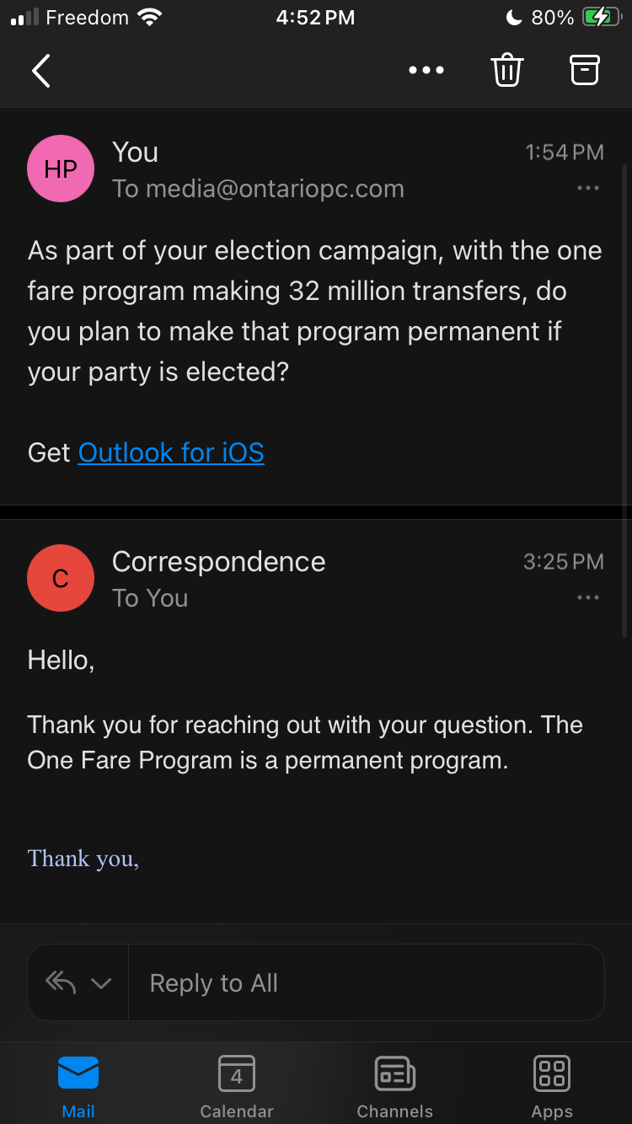Open the Apps tab
This screenshot has height=1124, width=632.
(553, 1087)
